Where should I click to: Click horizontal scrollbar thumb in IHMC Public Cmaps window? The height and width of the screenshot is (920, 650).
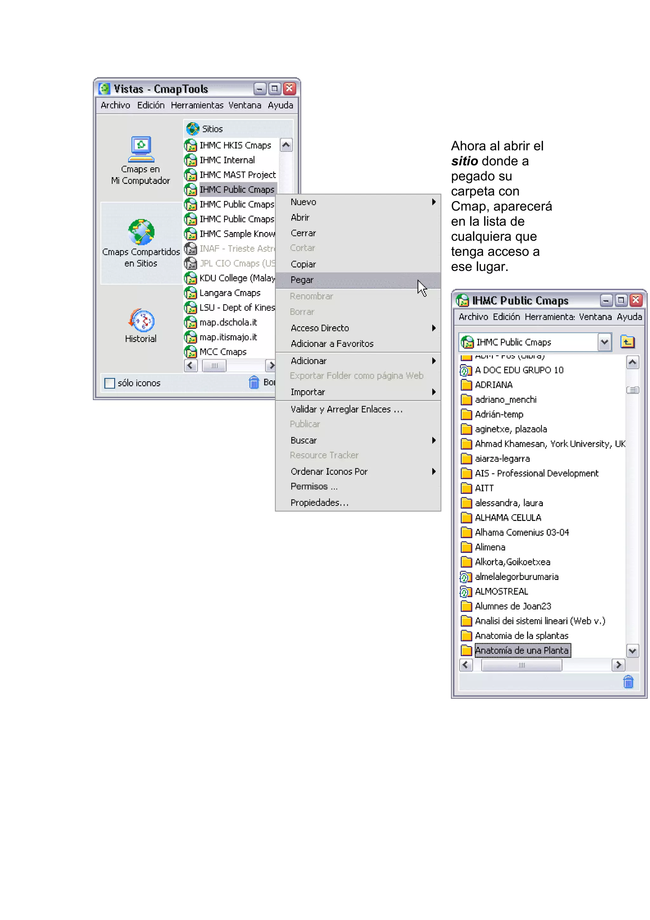pyautogui.click(x=521, y=665)
